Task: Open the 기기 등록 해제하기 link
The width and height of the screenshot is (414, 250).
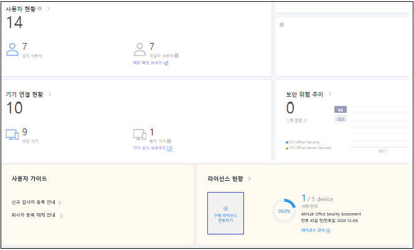Action: coord(153,148)
